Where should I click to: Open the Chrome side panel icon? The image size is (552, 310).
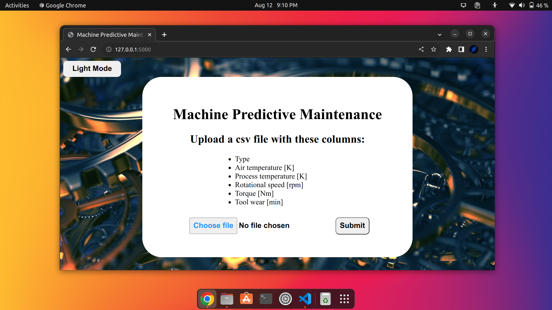pyautogui.click(x=461, y=49)
